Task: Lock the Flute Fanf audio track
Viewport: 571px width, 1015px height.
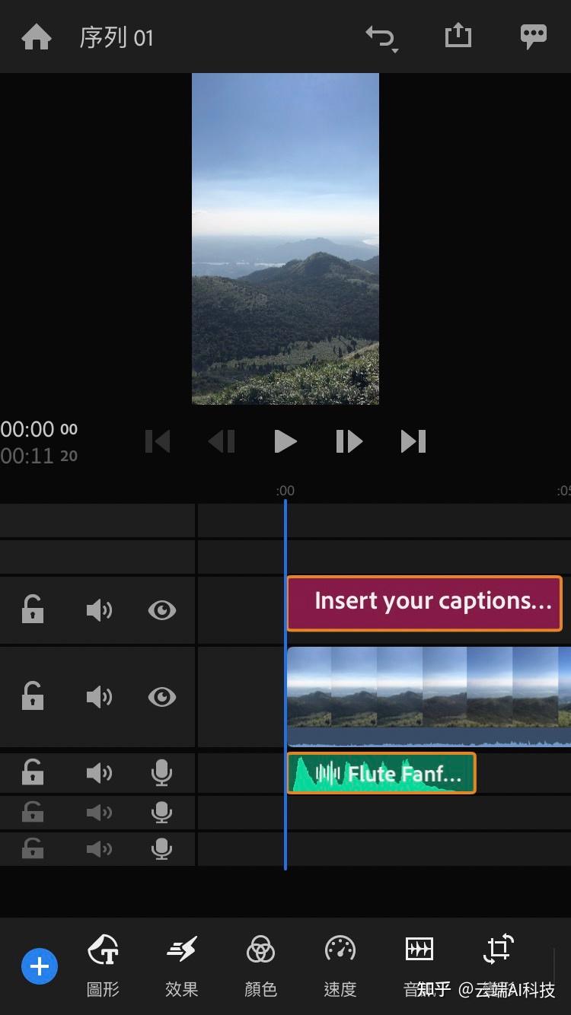Action: (x=32, y=773)
